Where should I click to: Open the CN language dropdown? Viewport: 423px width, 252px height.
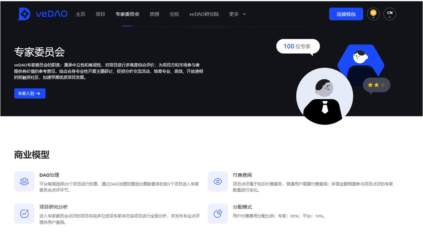[x=390, y=14]
